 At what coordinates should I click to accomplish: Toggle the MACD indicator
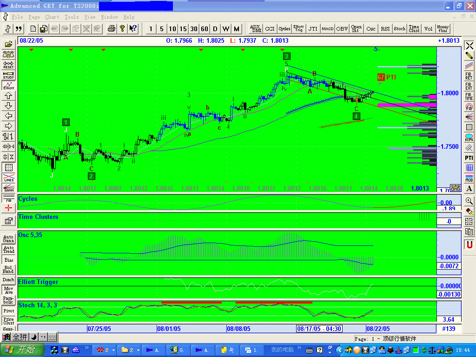328,29
